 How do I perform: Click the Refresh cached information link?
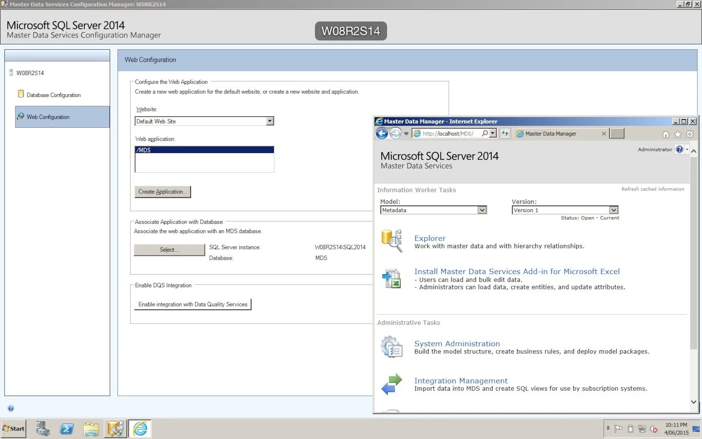click(x=653, y=189)
